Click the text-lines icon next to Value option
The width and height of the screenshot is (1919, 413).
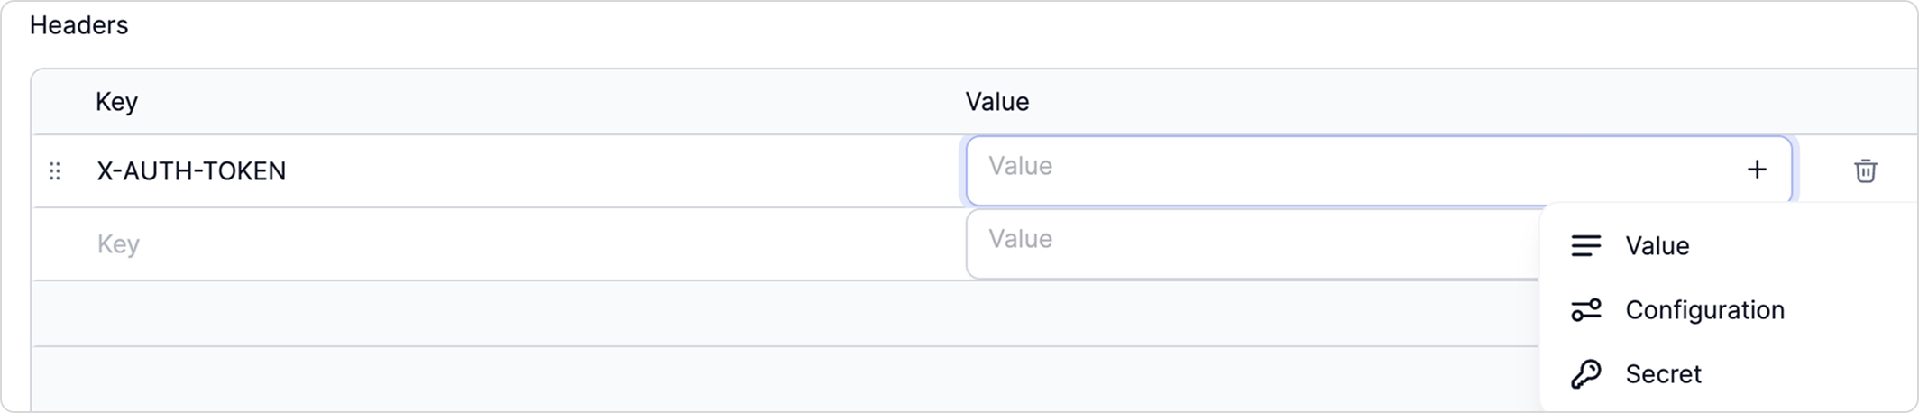pyautogui.click(x=1586, y=245)
